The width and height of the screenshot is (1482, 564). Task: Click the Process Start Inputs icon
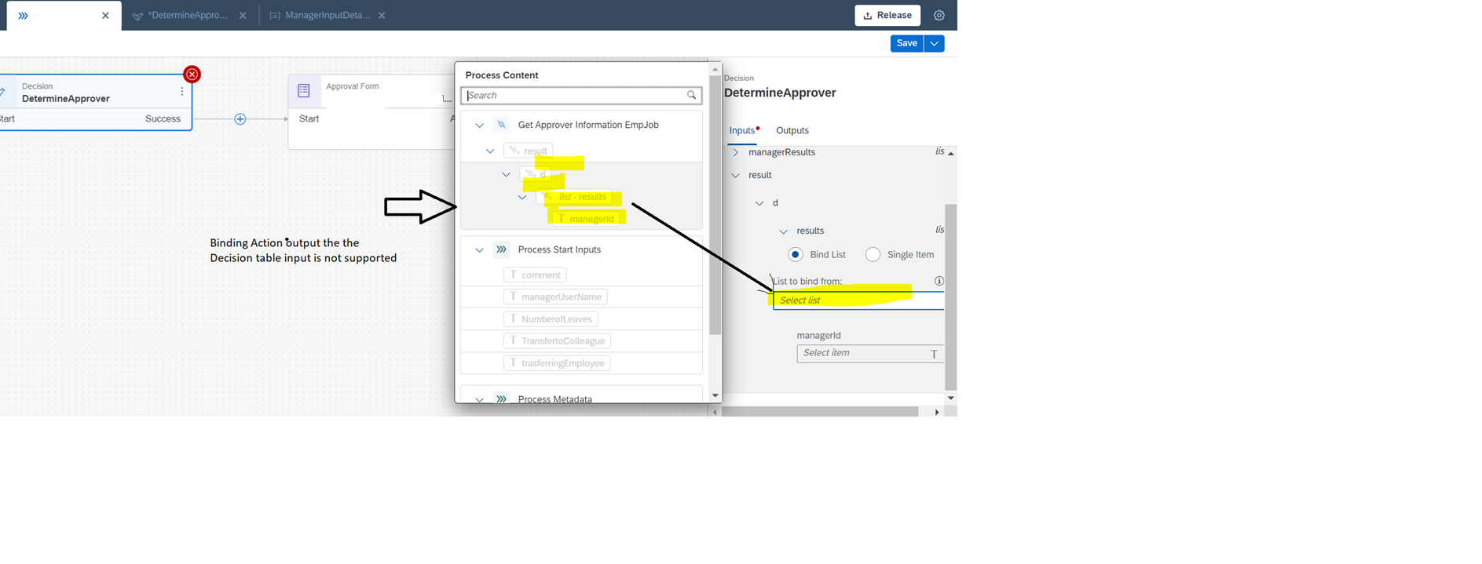(501, 249)
